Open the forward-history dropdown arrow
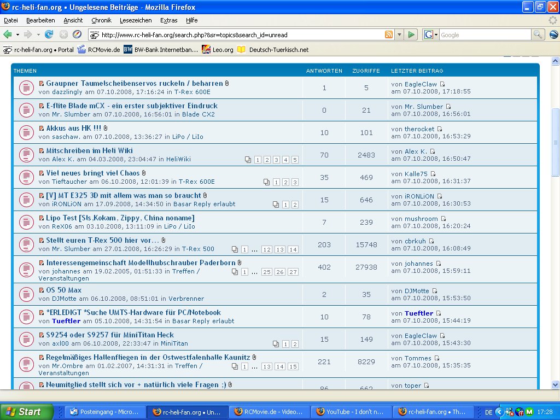Screen dimensions: 560x420 [38, 34]
